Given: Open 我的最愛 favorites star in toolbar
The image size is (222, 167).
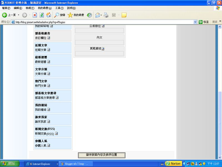Looking at the screenshot, I should pyautogui.click(x=76, y=15).
